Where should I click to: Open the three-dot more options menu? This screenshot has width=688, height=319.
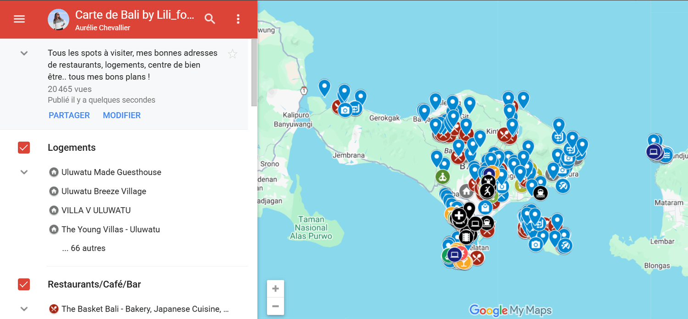pos(238,19)
